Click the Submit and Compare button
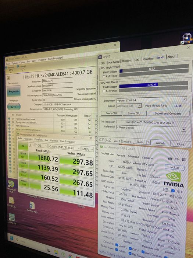 point(168,114)
